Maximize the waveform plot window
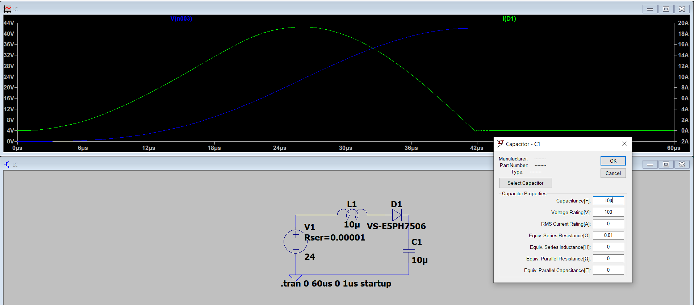This screenshot has height=305, width=694. [x=666, y=9]
